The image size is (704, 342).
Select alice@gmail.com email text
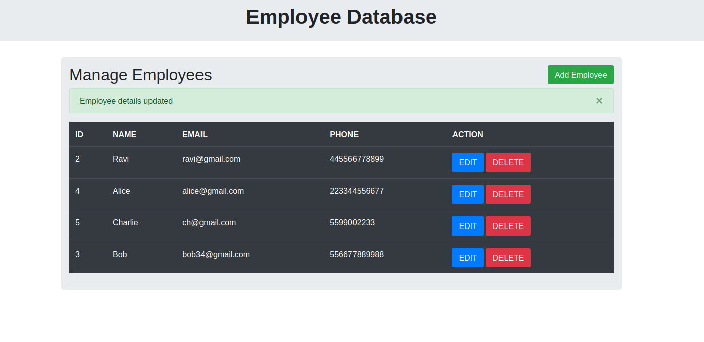[213, 191]
